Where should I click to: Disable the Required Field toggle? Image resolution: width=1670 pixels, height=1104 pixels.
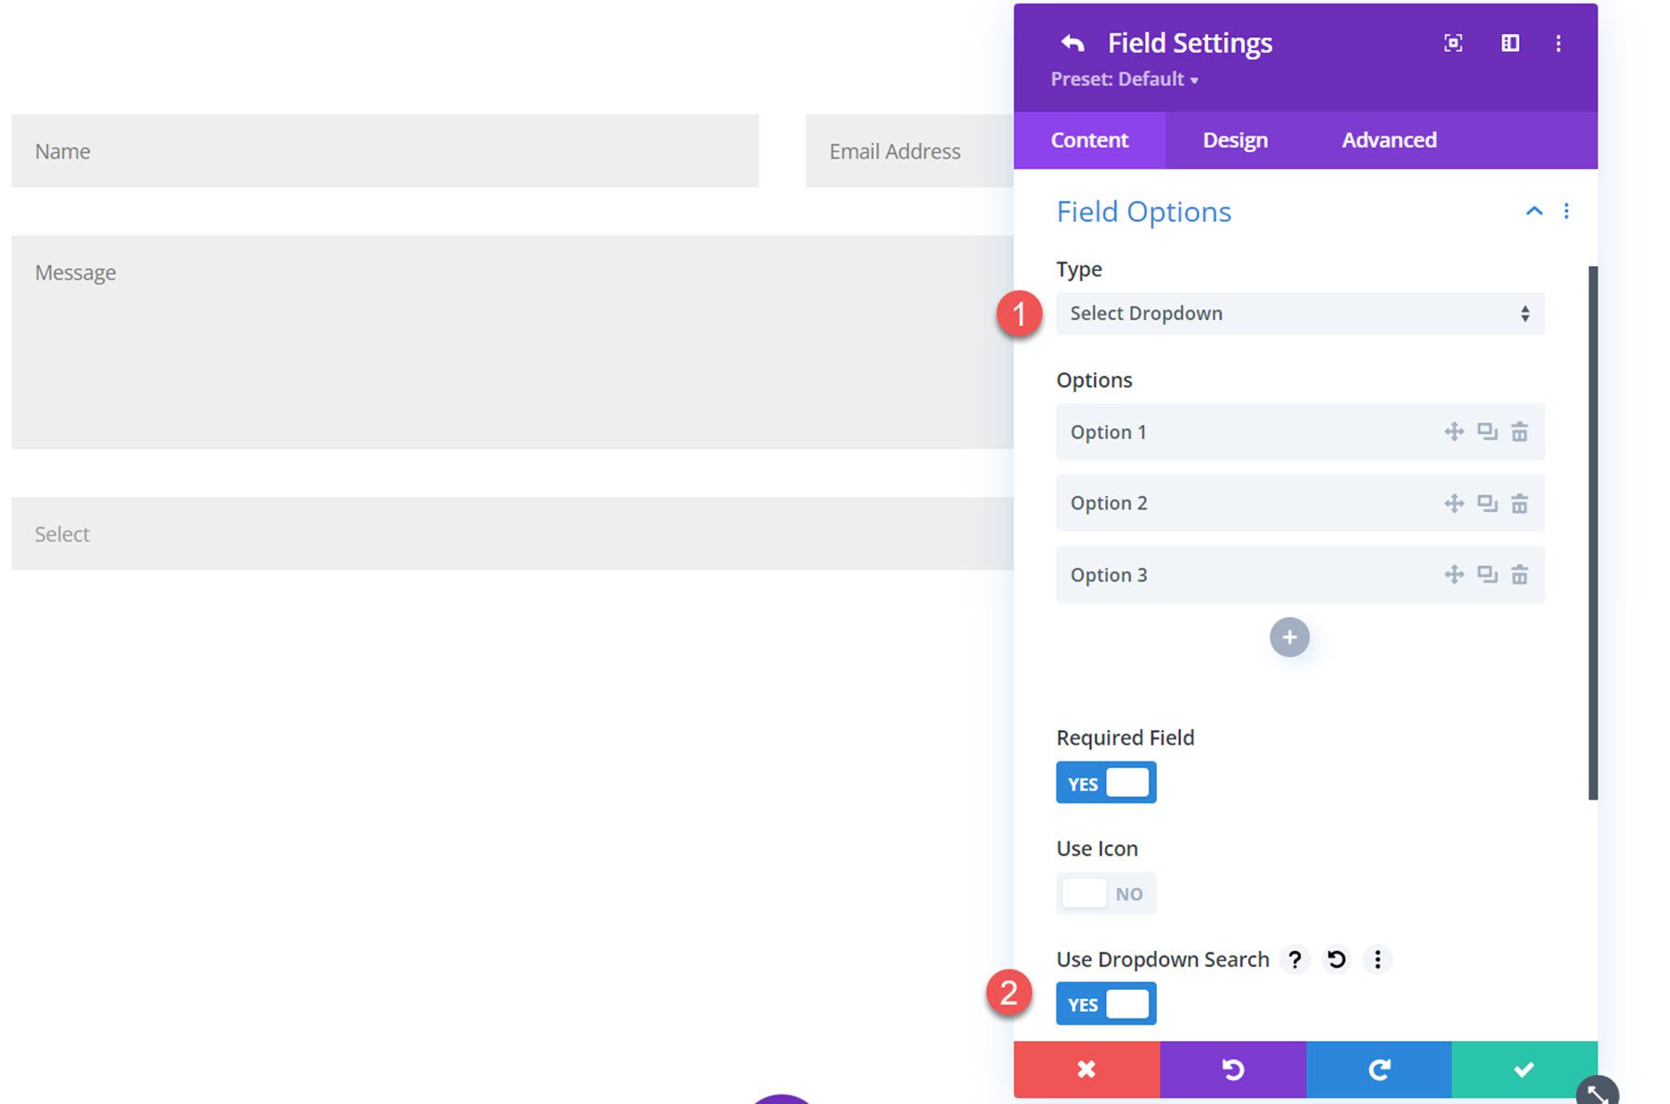click(1105, 782)
